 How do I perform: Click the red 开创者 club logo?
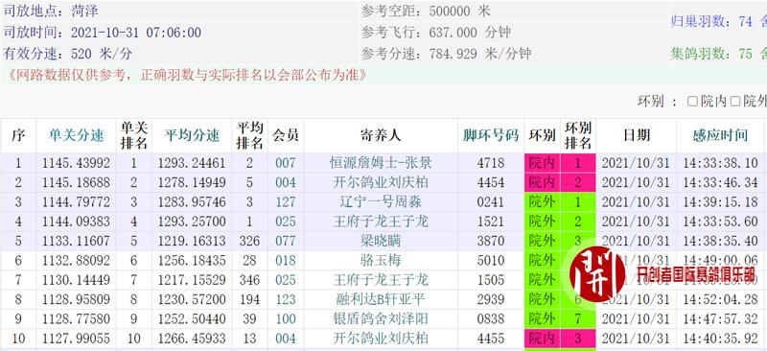(x=597, y=273)
